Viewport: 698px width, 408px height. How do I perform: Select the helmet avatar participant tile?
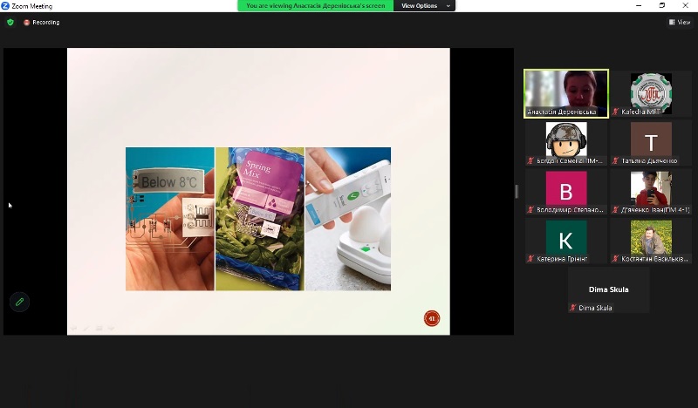(565, 143)
